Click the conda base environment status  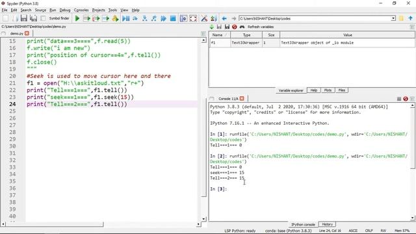289,231
